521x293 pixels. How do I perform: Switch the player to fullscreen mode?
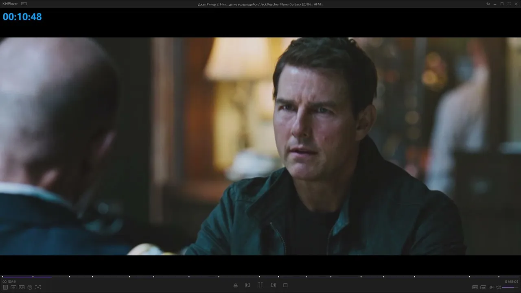tap(509, 4)
